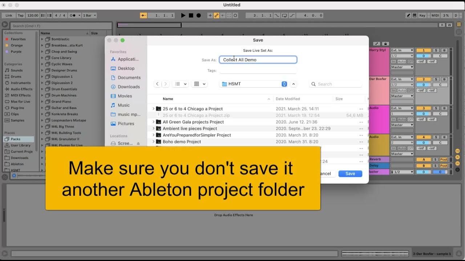465x261 pixels.
Task: Open Documents in dialog sidebar
Action: tap(129, 78)
